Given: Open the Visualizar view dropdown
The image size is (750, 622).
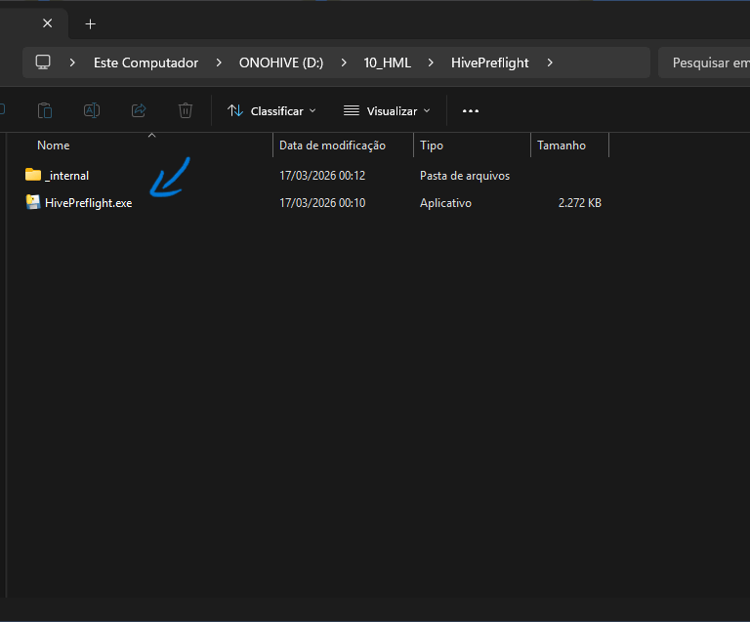Looking at the screenshot, I should (387, 111).
